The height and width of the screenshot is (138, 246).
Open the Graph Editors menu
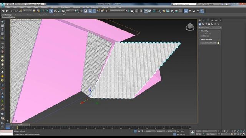click(x=65, y=7)
